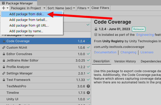Click the JetBrains Rider version 3.0.25 value
Screen dimensions: 161x105
[x=80, y=61]
